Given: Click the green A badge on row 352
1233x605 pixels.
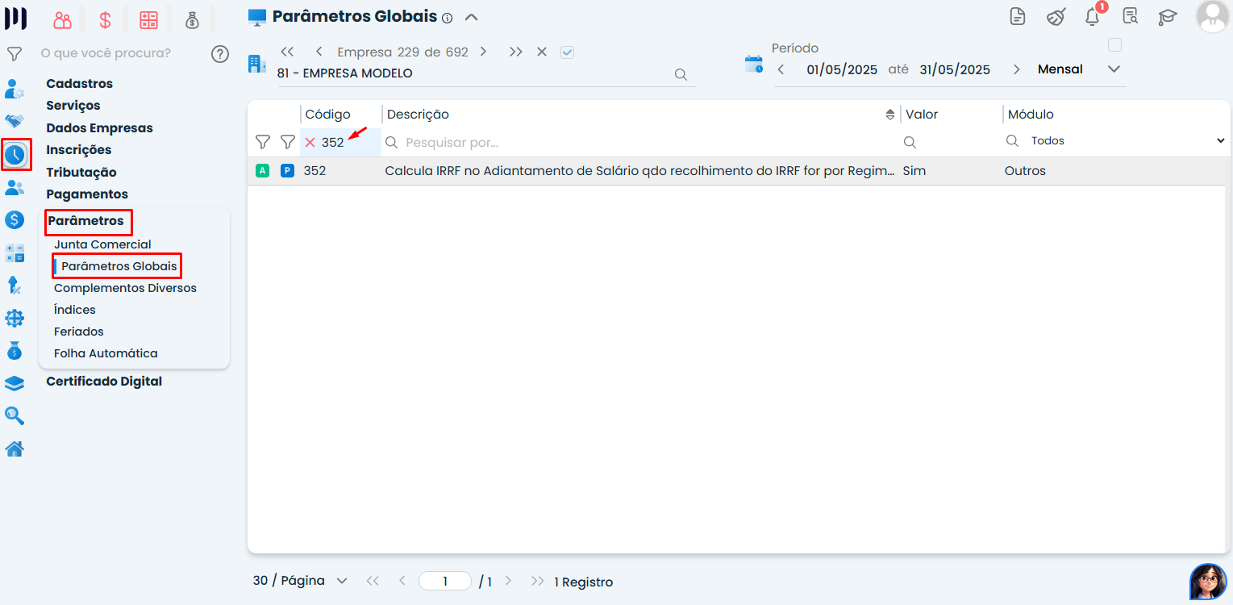Looking at the screenshot, I should pos(262,170).
